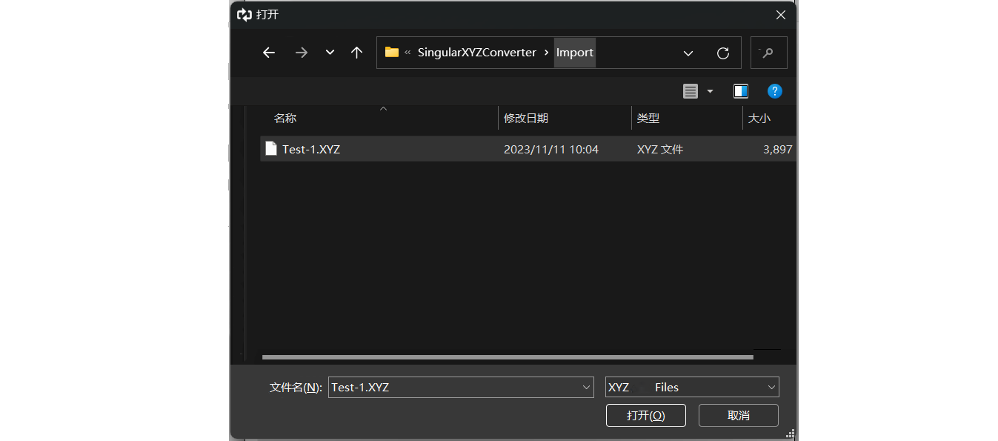Click the dialog's title bar app icon

click(244, 14)
